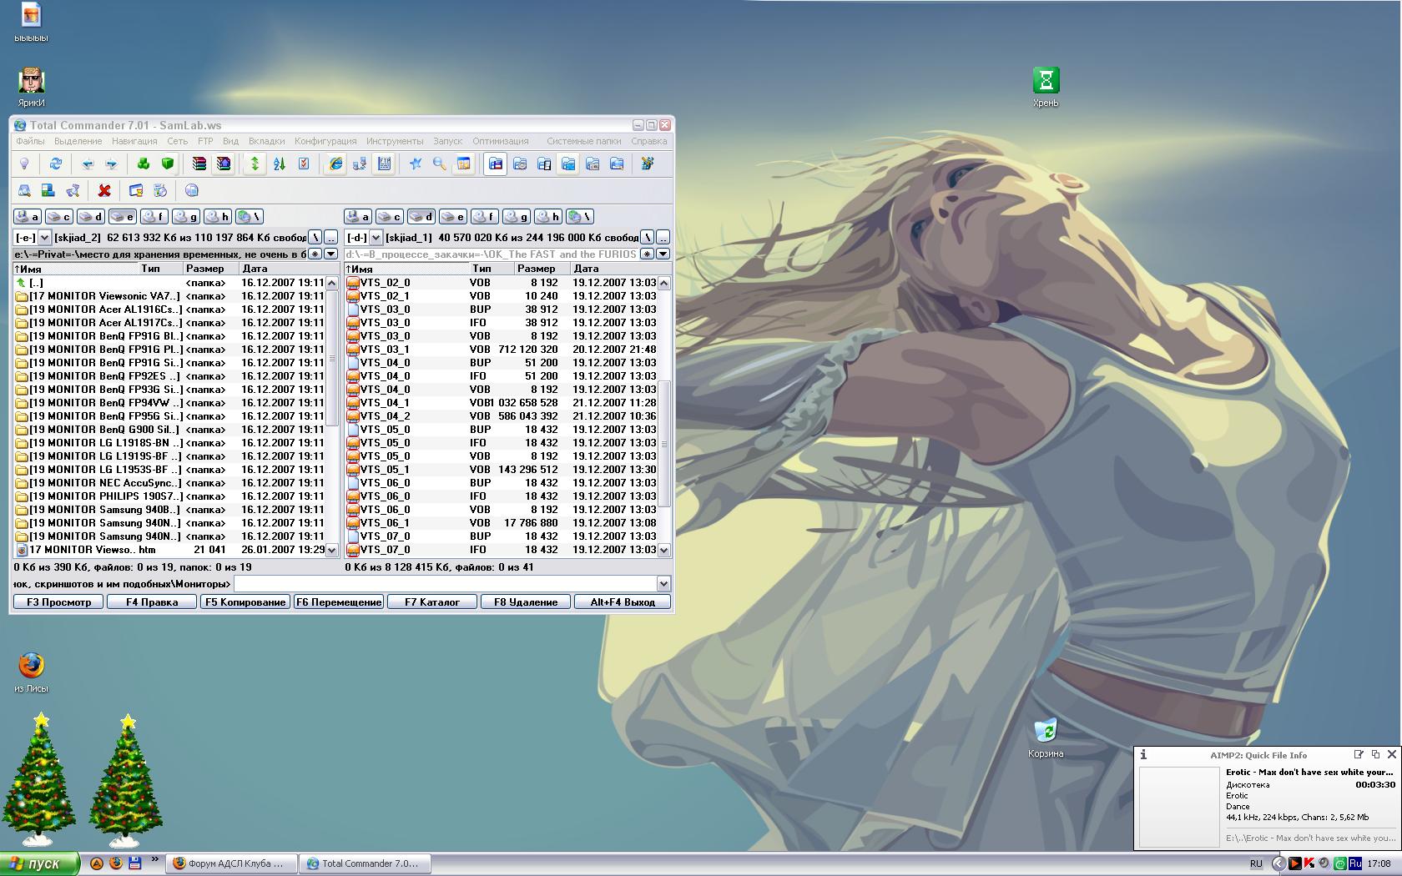Click the right panel vertical scrollbar thumb
1402x876 pixels.
coord(664,442)
